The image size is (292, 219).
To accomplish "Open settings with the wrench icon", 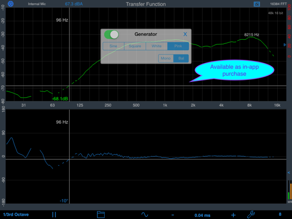I will click(251, 214).
